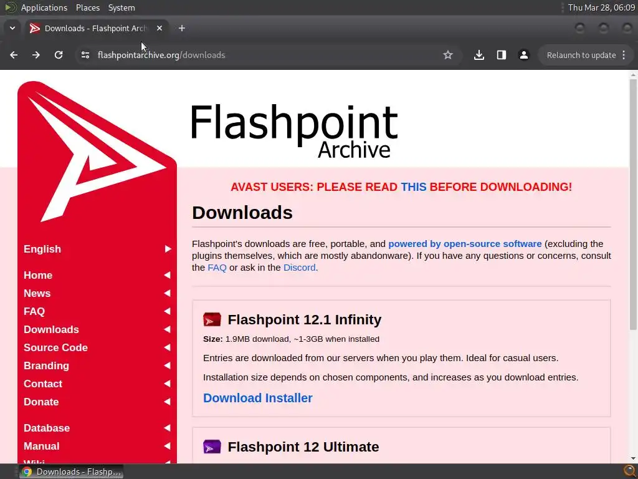The width and height of the screenshot is (638, 479).
Task: Open News in the sidebar
Action: (37, 293)
